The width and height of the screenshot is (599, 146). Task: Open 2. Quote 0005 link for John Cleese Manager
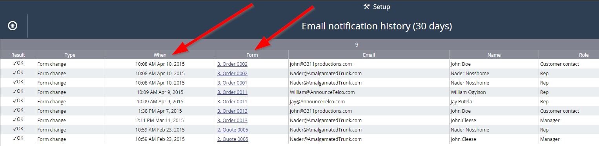(233, 139)
